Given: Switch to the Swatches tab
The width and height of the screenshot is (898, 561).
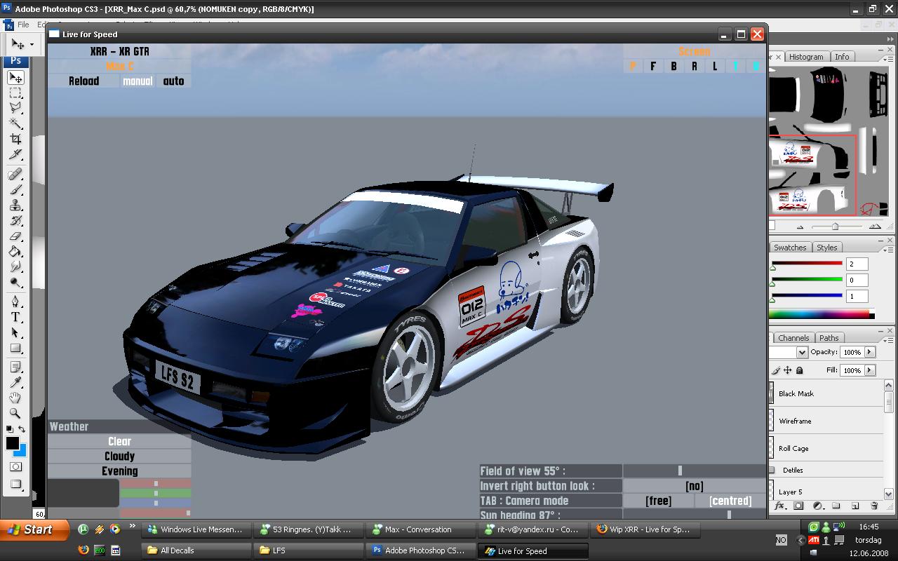Looking at the screenshot, I should pyautogui.click(x=790, y=248).
